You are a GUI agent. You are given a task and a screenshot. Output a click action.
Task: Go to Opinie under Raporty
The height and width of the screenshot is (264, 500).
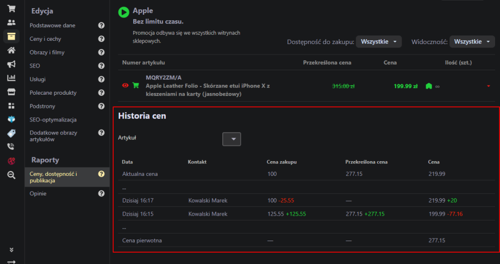click(x=38, y=193)
